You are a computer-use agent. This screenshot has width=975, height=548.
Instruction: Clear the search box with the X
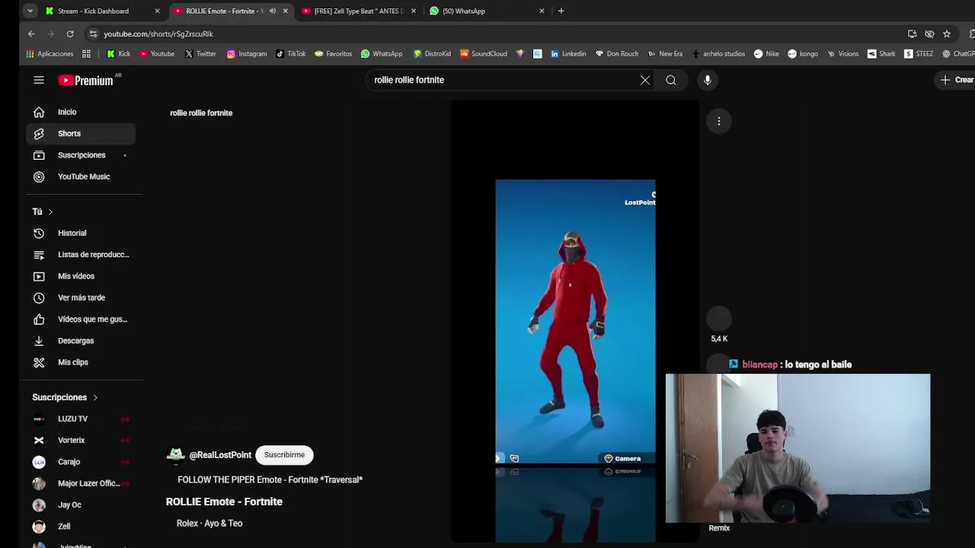click(x=645, y=80)
